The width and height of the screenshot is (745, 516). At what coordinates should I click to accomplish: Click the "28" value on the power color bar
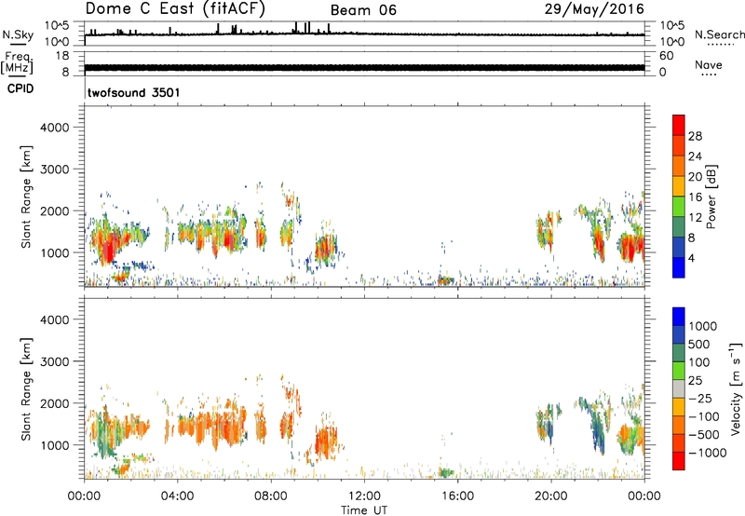coord(695,136)
